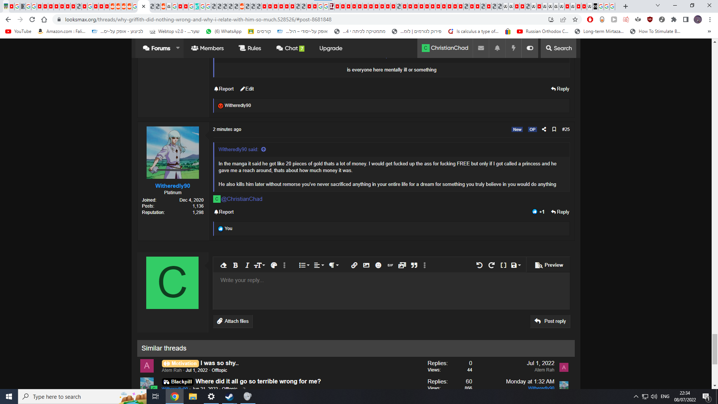The height and width of the screenshot is (404, 718).
Task: Open YouTube bookmark
Action: (18, 31)
